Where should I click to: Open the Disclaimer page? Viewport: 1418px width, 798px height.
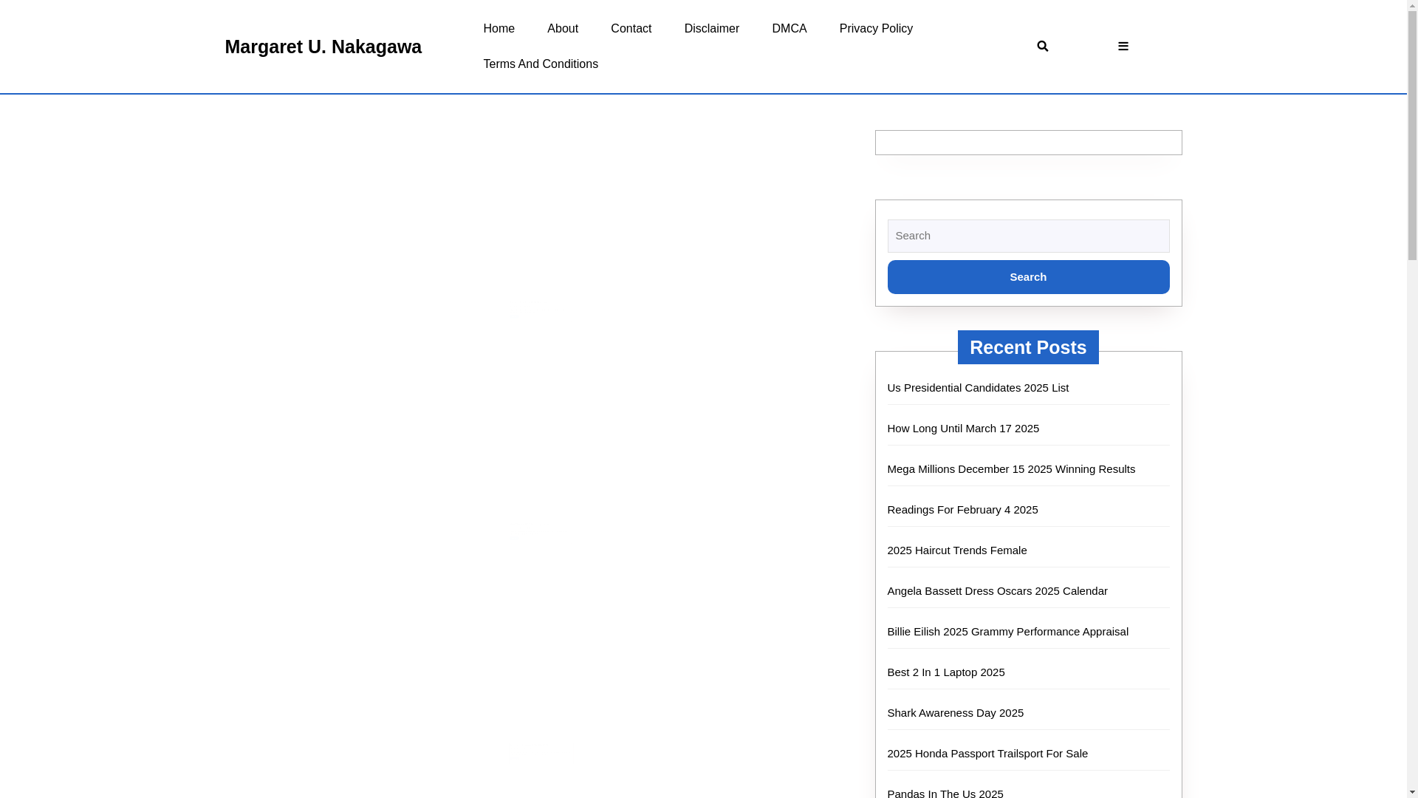pyautogui.click(x=711, y=28)
